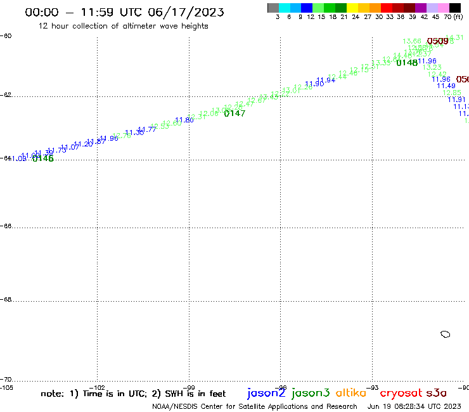Click the yellow legend color swatch
This screenshot has height=412, width=469.
352,8
